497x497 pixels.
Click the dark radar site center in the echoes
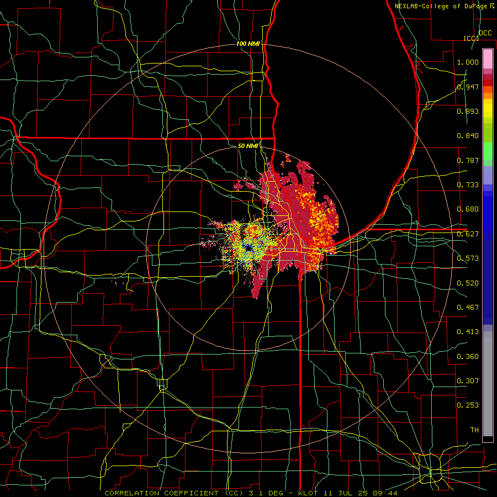click(x=248, y=249)
